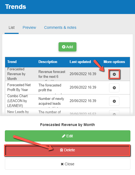Image resolution: width=135 pixels, height=175 pixels.
Task: Open gear options for Forecasted Revenue by Month
Action: pyautogui.click(x=114, y=74)
